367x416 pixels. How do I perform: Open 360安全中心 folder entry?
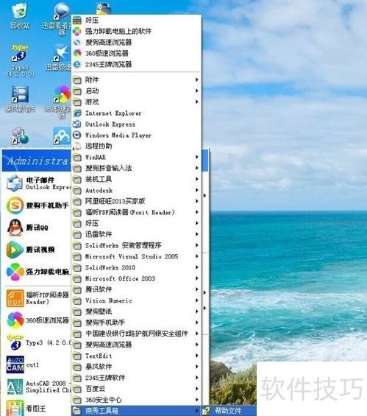[136, 400]
